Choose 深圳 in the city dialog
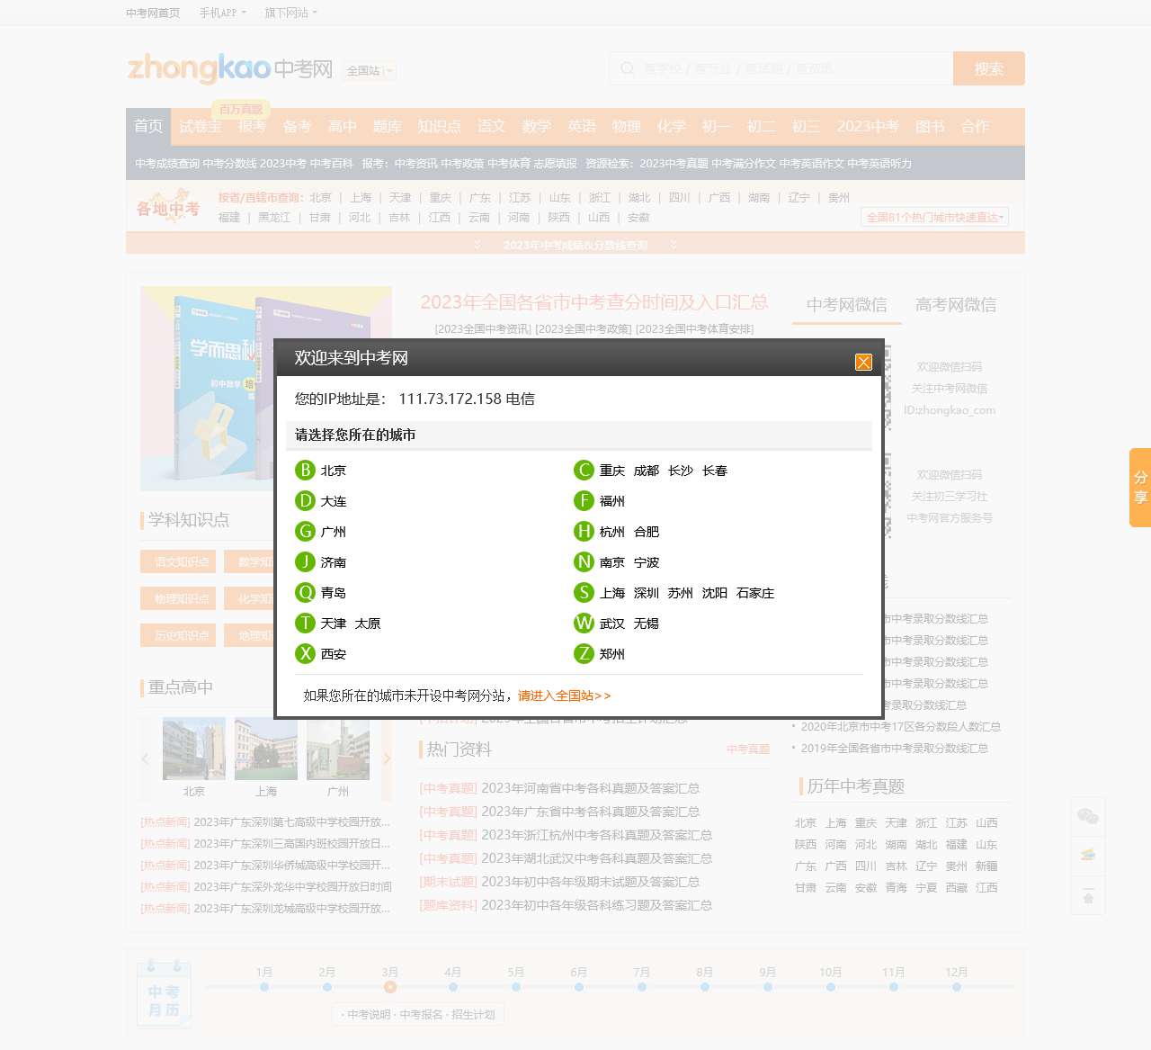 tap(647, 593)
